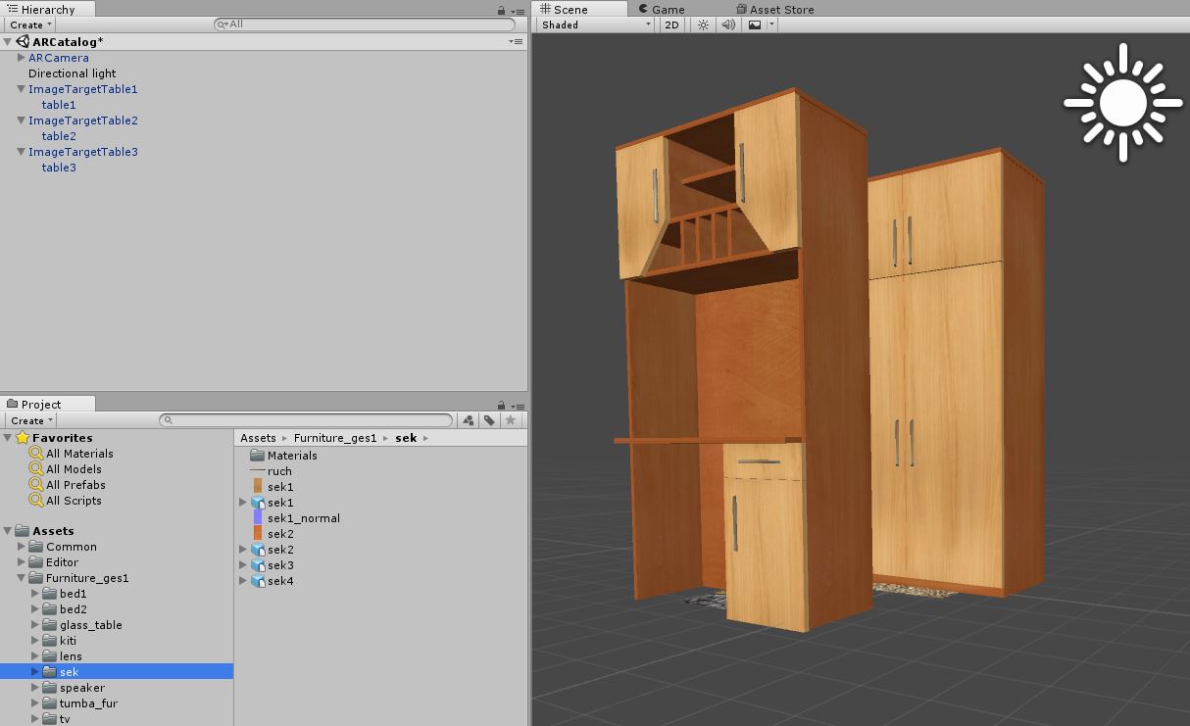
Task: Toggle scene lighting with the sun icon
Action: [703, 25]
